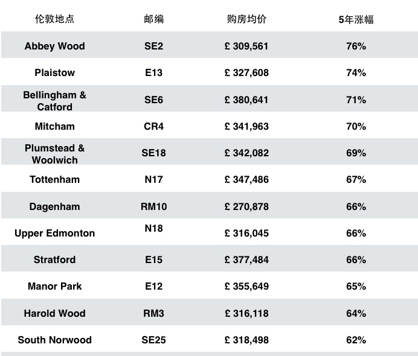Select the Abbey Wood location cell
418x356 pixels.
[x=54, y=46]
